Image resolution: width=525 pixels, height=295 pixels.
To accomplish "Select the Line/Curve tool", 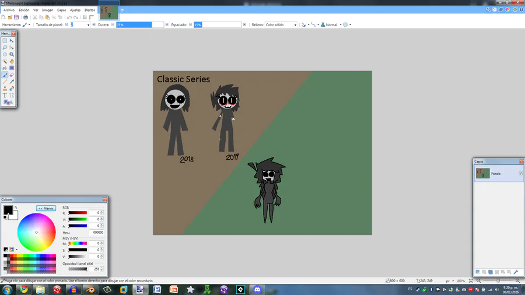I will click(12, 96).
